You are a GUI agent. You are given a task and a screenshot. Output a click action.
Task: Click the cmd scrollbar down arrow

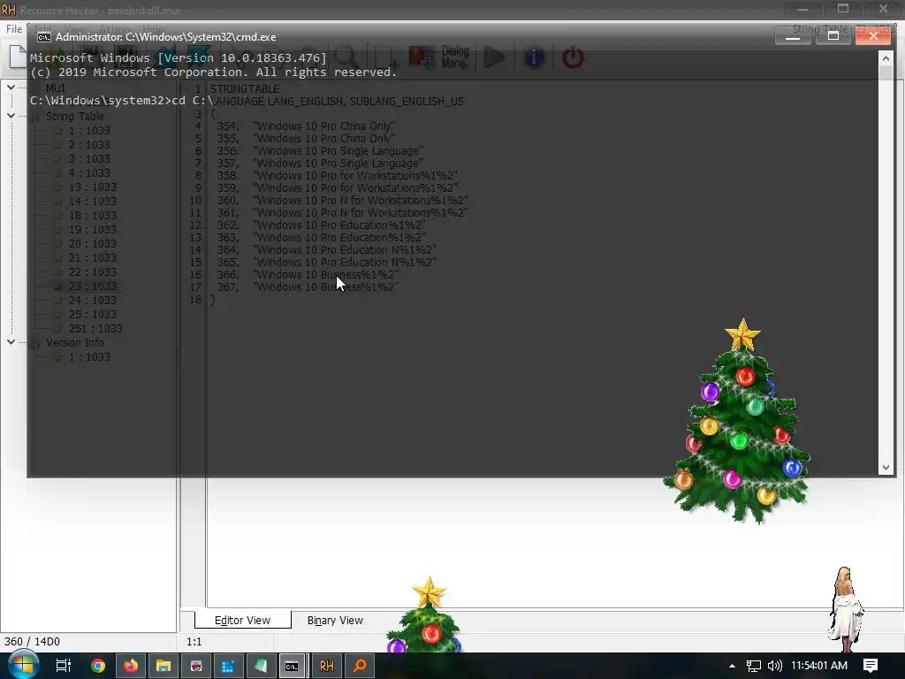886,468
